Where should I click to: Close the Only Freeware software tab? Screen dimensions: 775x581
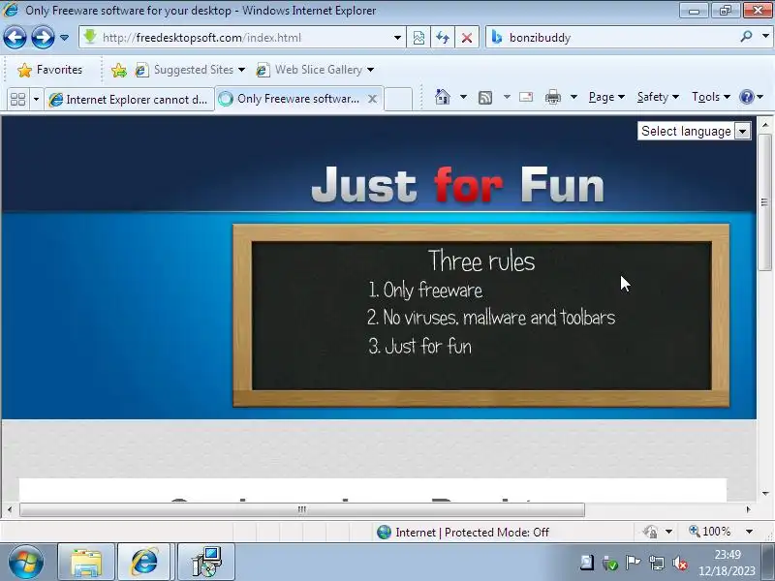[x=372, y=99]
